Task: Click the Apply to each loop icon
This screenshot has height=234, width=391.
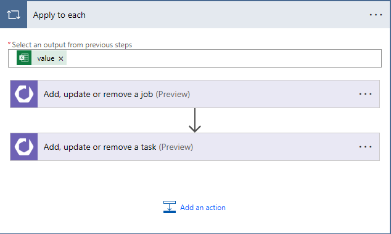Action: click(x=14, y=15)
